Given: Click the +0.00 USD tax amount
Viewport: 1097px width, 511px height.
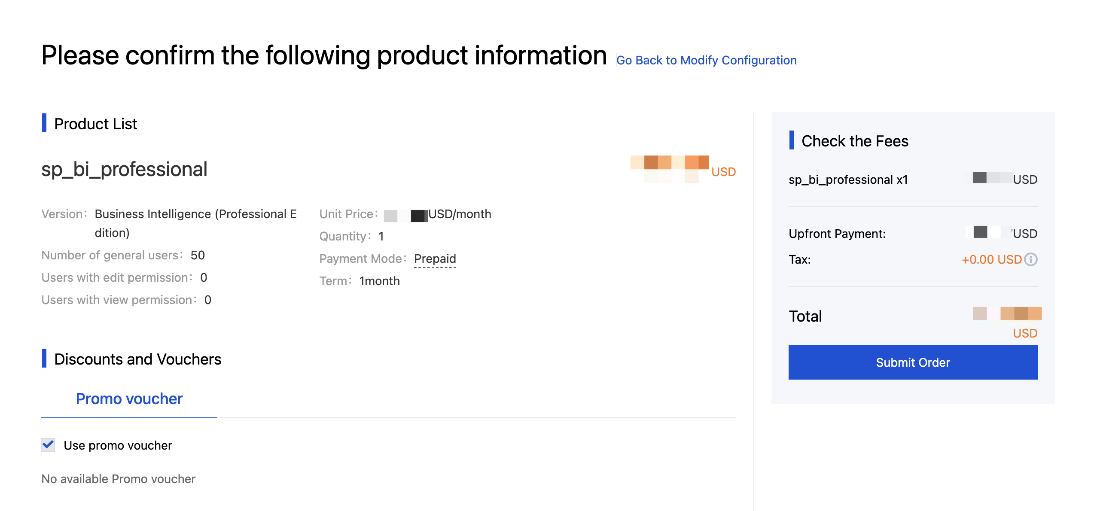Looking at the screenshot, I should [991, 259].
